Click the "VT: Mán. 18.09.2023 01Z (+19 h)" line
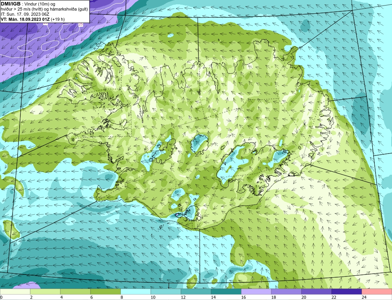The height and width of the screenshot is (300, 392). coord(33,19)
